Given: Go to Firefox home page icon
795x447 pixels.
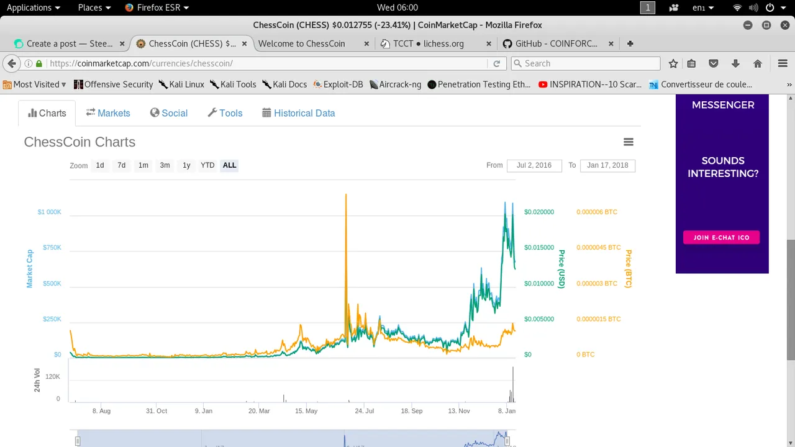Looking at the screenshot, I should coord(758,63).
